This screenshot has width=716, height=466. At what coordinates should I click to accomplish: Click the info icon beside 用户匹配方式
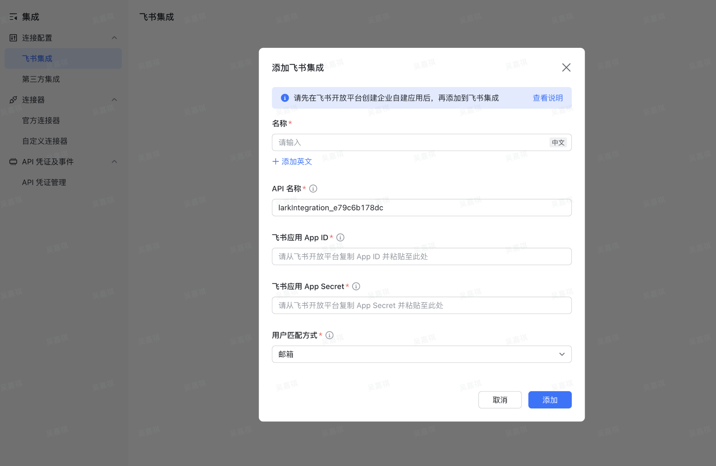(329, 335)
